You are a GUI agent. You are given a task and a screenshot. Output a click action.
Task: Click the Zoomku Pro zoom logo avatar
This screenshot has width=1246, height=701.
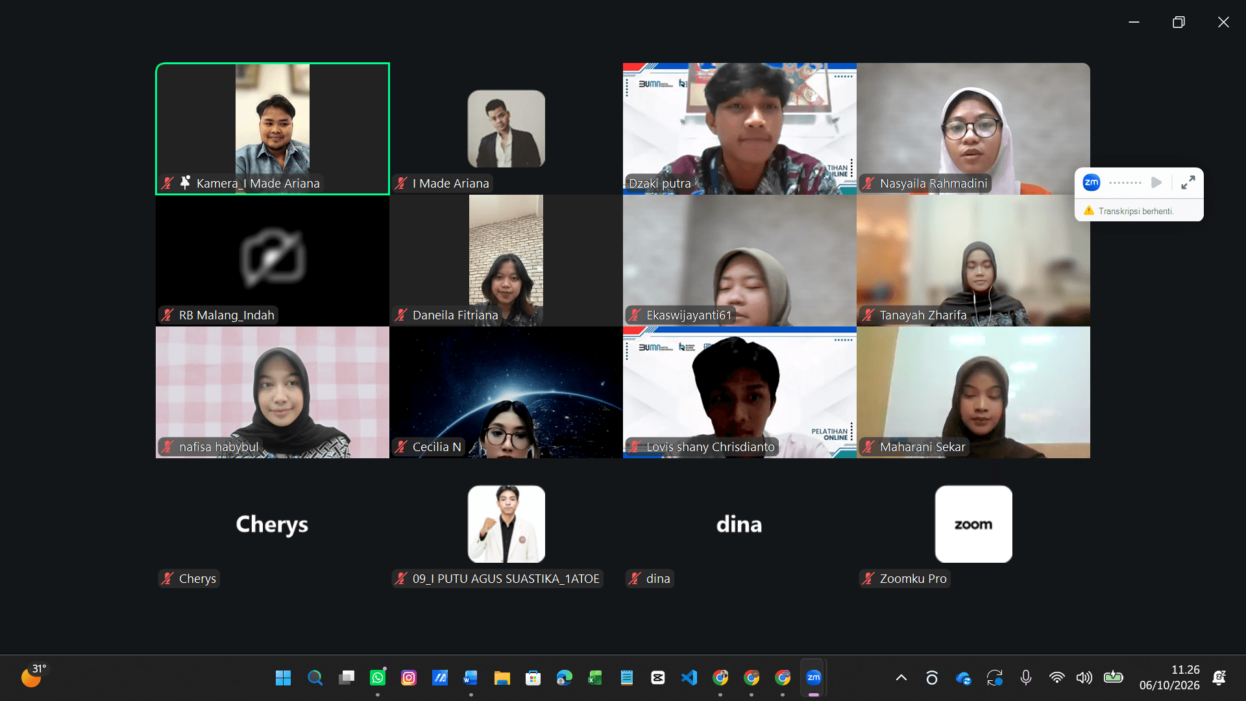click(x=973, y=524)
